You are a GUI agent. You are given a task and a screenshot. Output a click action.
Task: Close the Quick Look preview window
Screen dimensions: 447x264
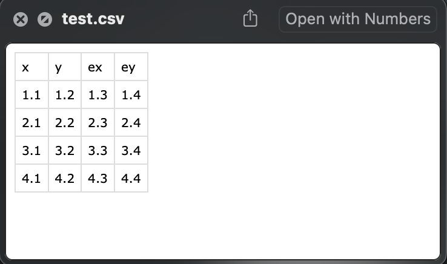[21, 19]
